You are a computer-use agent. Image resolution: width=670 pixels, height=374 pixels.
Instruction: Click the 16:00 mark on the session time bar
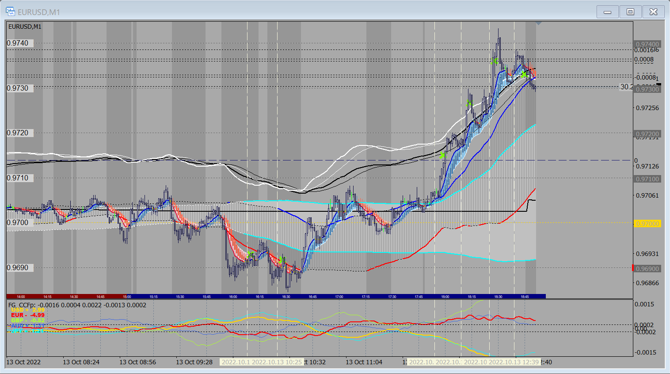click(233, 297)
